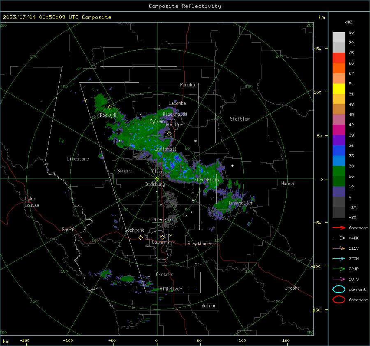Click the magenta 18TS arrow icon

click(x=339, y=279)
